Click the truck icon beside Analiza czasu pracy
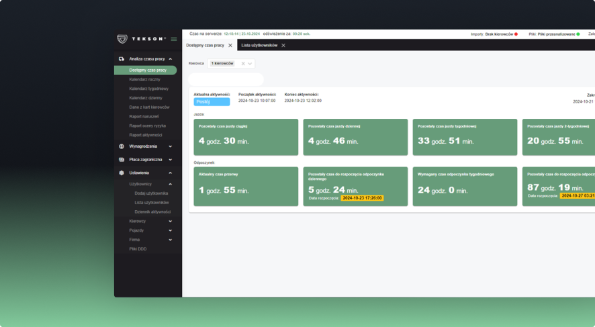Image resolution: width=595 pixels, height=327 pixels. [122, 59]
